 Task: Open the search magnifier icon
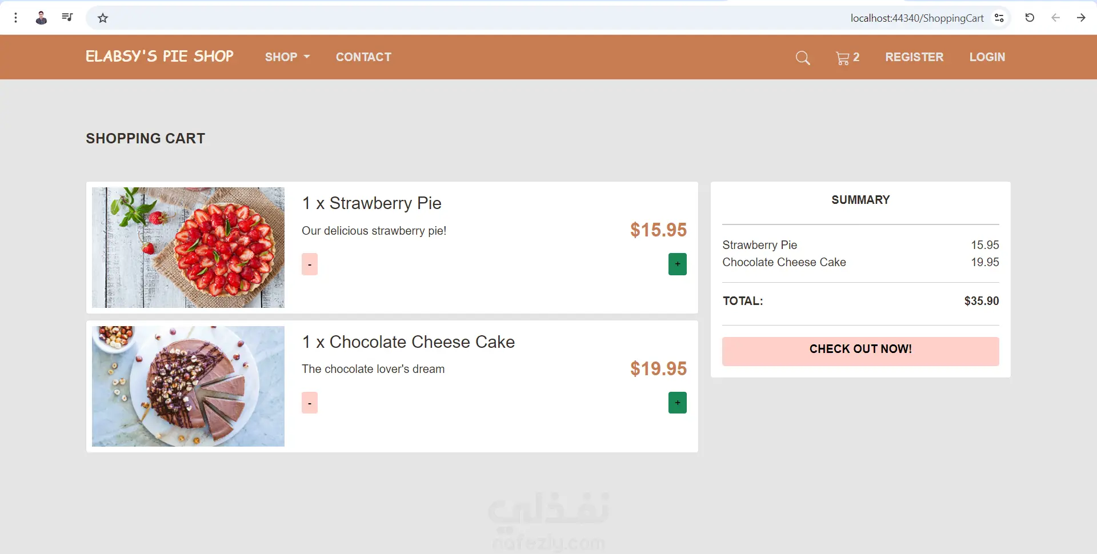click(803, 58)
